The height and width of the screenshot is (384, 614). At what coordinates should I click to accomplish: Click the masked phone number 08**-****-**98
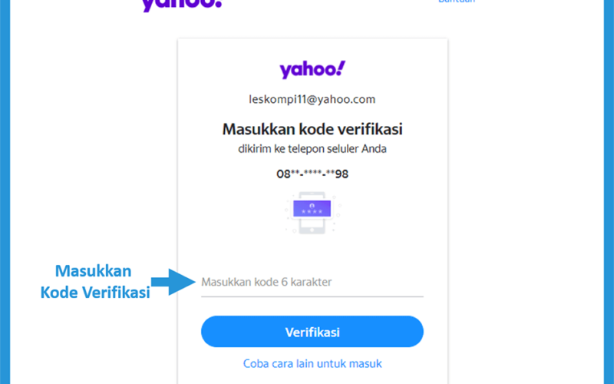tap(312, 174)
